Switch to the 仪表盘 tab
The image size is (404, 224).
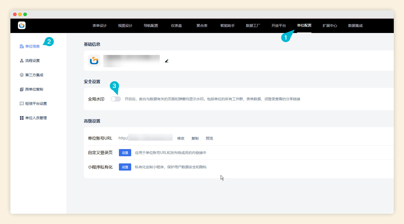pos(176,26)
